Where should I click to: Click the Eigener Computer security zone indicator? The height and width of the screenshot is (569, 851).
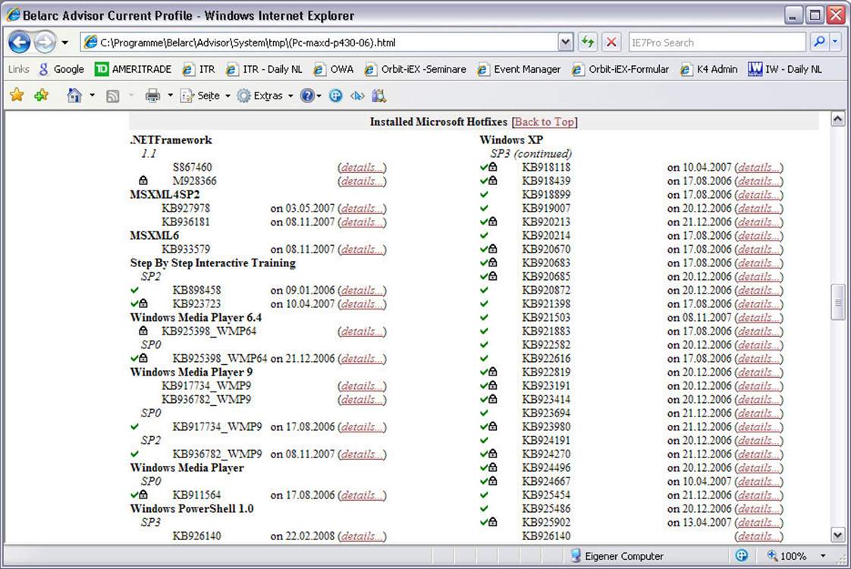(617, 556)
